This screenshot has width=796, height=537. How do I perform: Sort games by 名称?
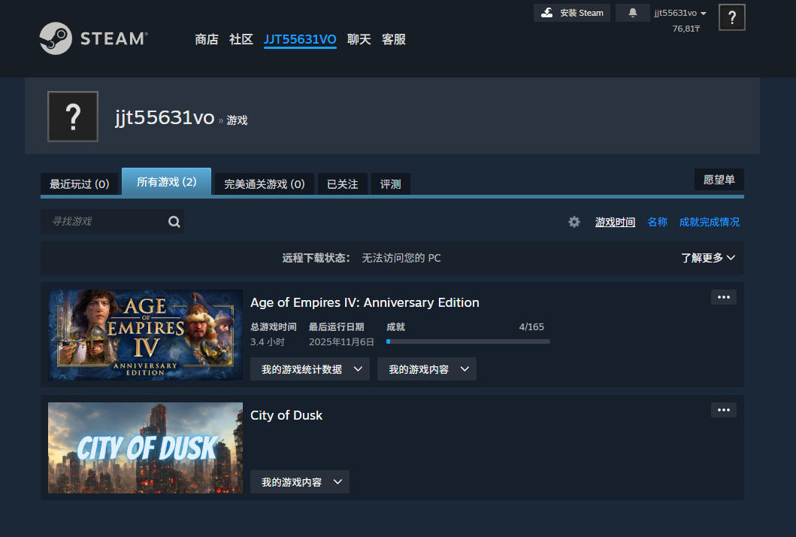pyautogui.click(x=657, y=222)
